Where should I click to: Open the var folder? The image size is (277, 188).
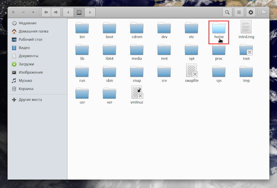(x=110, y=96)
